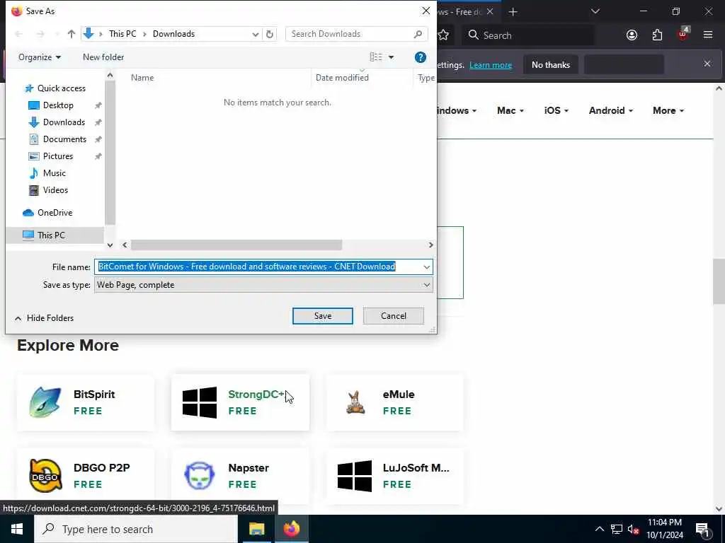Open the Firefox hamburger menu

coord(708,35)
